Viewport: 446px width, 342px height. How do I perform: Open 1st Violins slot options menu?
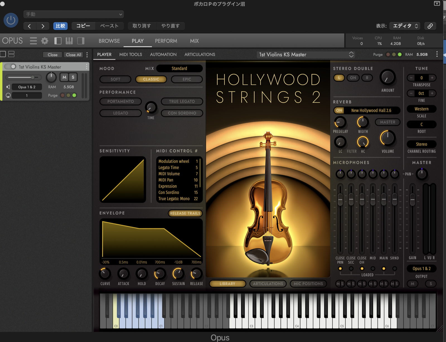click(87, 66)
